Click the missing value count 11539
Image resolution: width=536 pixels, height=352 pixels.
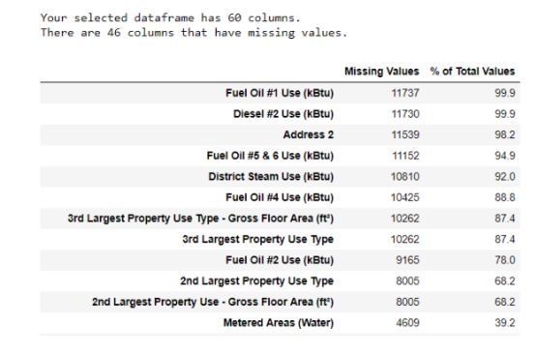click(405, 134)
